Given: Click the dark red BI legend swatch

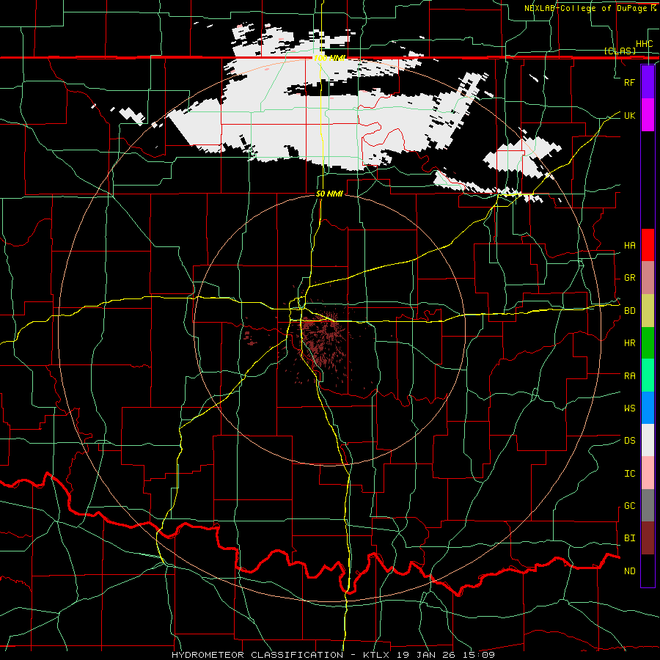Looking at the screenshot, I should (x=648, y=538).
